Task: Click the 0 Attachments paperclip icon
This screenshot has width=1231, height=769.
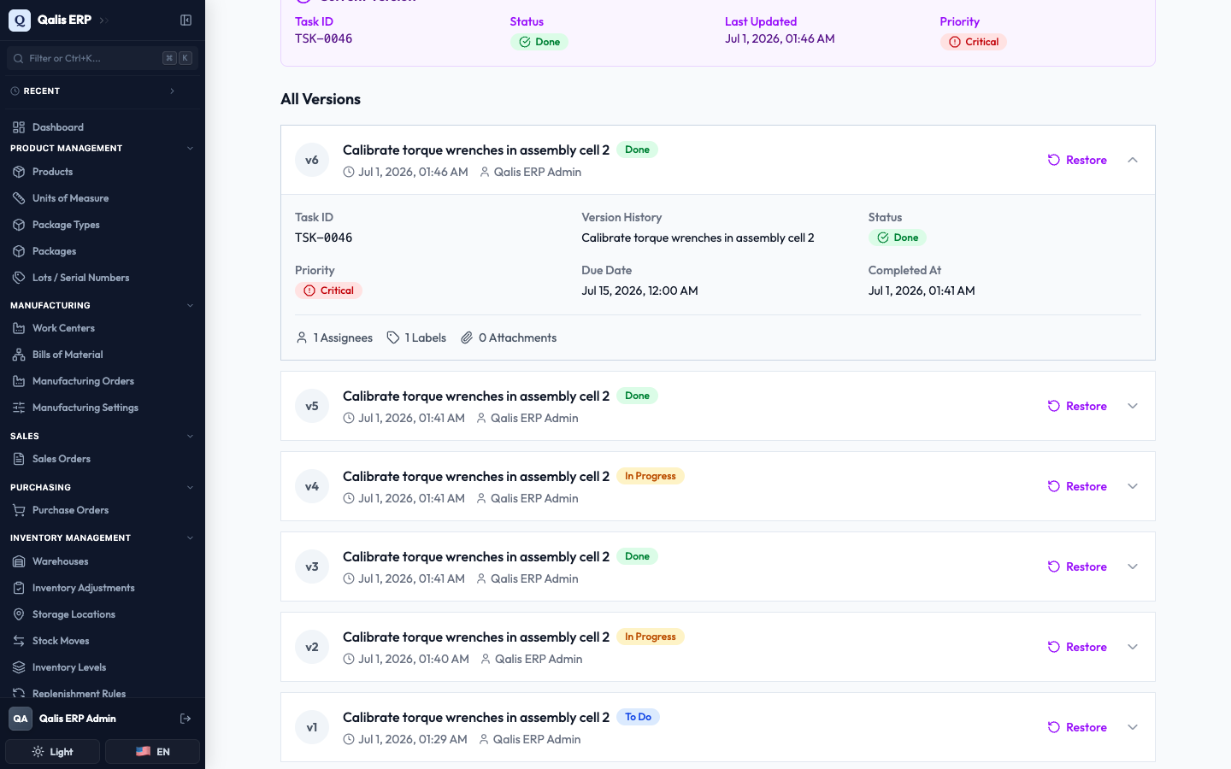Action: tap(467, 338)
